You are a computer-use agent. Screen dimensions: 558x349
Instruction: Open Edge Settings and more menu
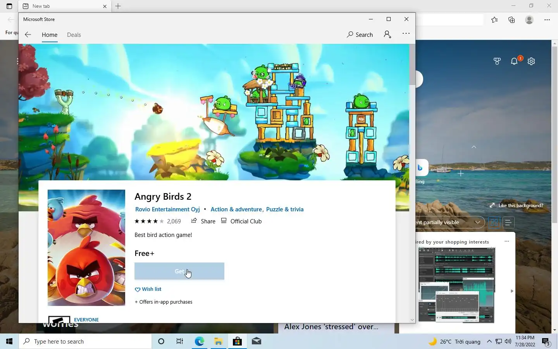coord(547,20)
